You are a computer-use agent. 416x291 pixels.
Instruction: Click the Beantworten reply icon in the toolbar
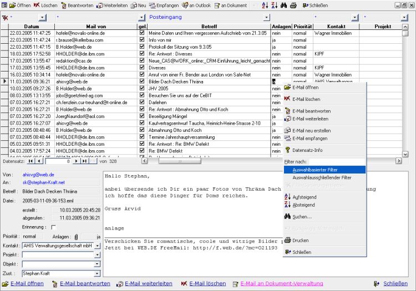(x=64, y=5)
